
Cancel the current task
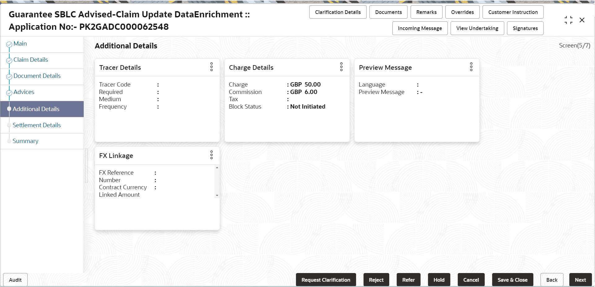tap(471, 280)
